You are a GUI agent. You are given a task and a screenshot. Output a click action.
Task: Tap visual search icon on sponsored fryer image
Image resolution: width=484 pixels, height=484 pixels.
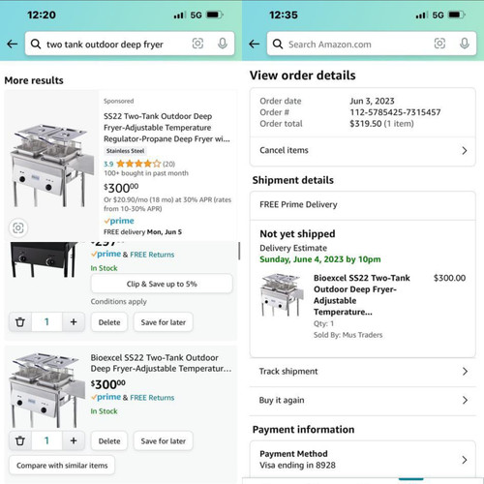pyautogui.click(x=18, y=227)
